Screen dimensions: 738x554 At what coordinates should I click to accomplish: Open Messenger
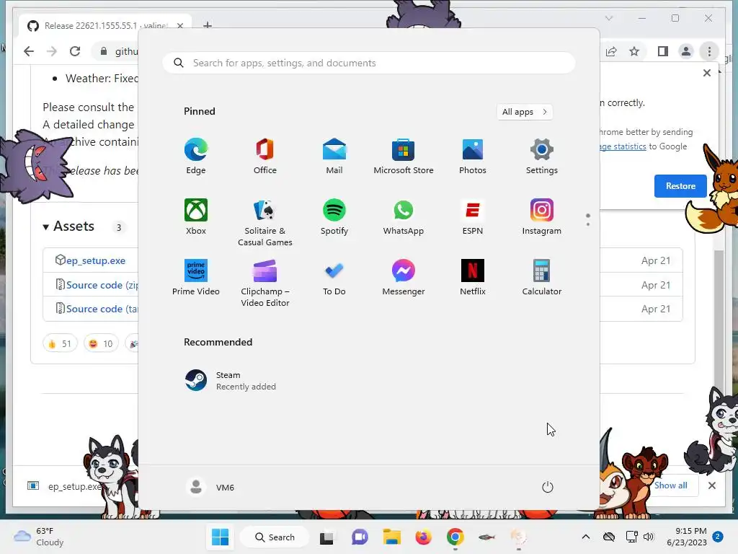404,278
